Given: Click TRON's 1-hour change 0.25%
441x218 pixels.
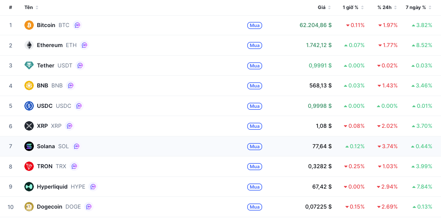Looking at the screenshot, I should pyautogui.click(x=355, y=166).
